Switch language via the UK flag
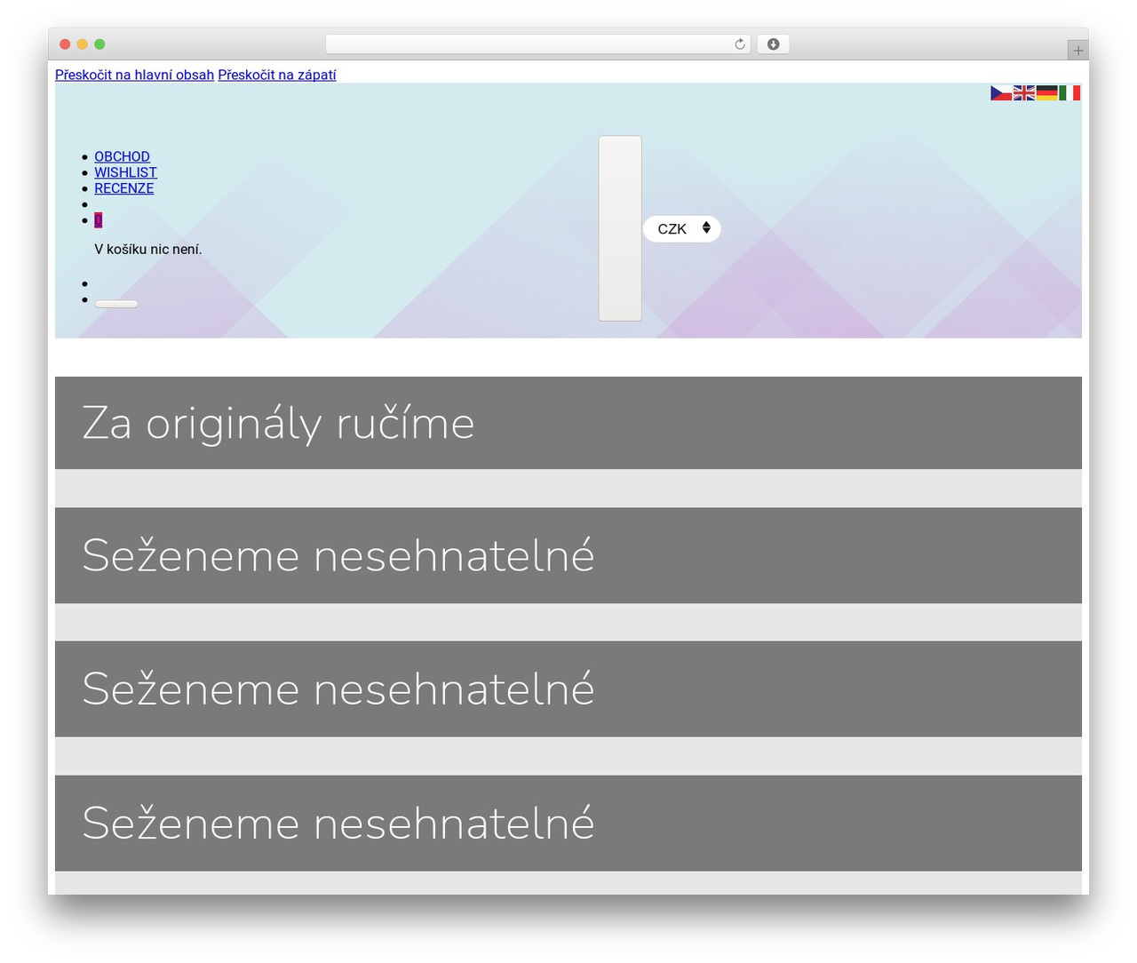Image resolution: width=1137 pixels, height=963 pixels. click(x=1024, y=92)
